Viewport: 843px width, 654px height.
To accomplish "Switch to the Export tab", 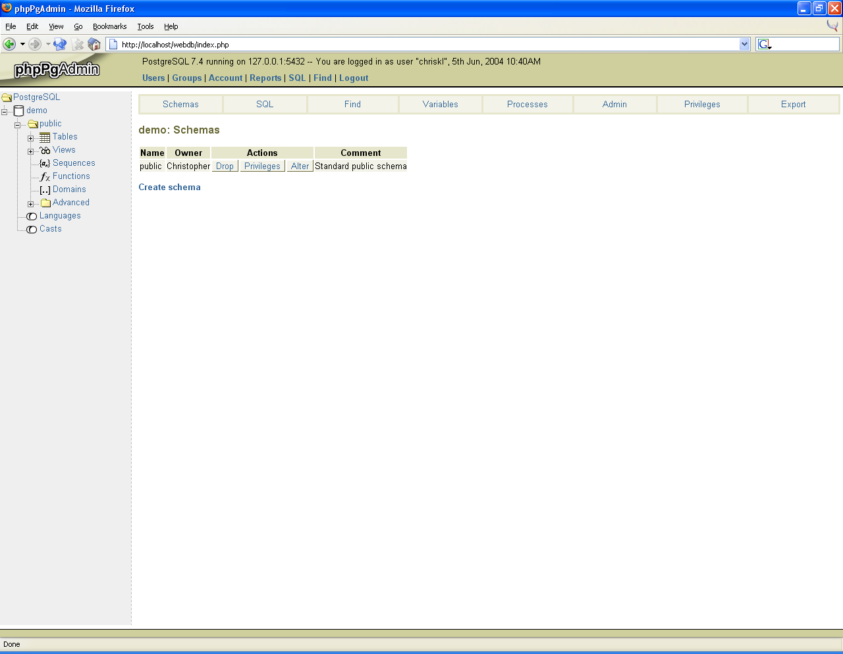I will pyautogui.click(x=793, y=104).
